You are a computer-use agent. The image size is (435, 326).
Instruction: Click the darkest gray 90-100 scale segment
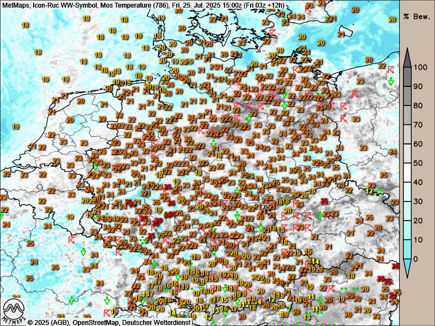(407, 77)
